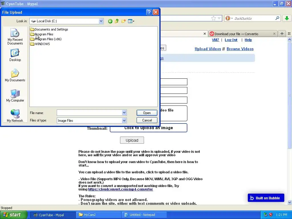The width and height of the screenshot is (292, 219).
Task: Go to Upload Videos link
Action: [x=208, y=49]
